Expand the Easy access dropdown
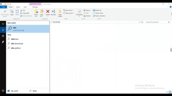This screenshot has width=172, height=96. coord(69,13)
